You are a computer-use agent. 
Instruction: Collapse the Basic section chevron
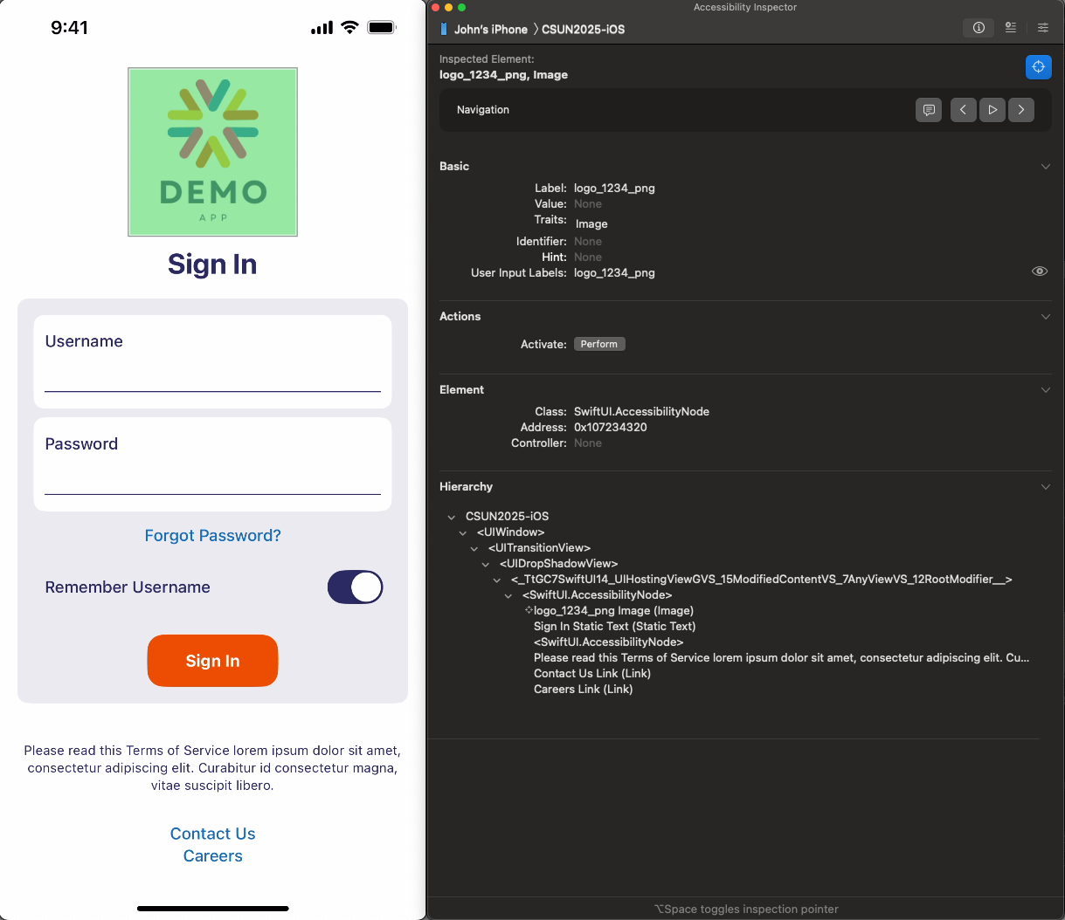click(x=1045, y=167)
